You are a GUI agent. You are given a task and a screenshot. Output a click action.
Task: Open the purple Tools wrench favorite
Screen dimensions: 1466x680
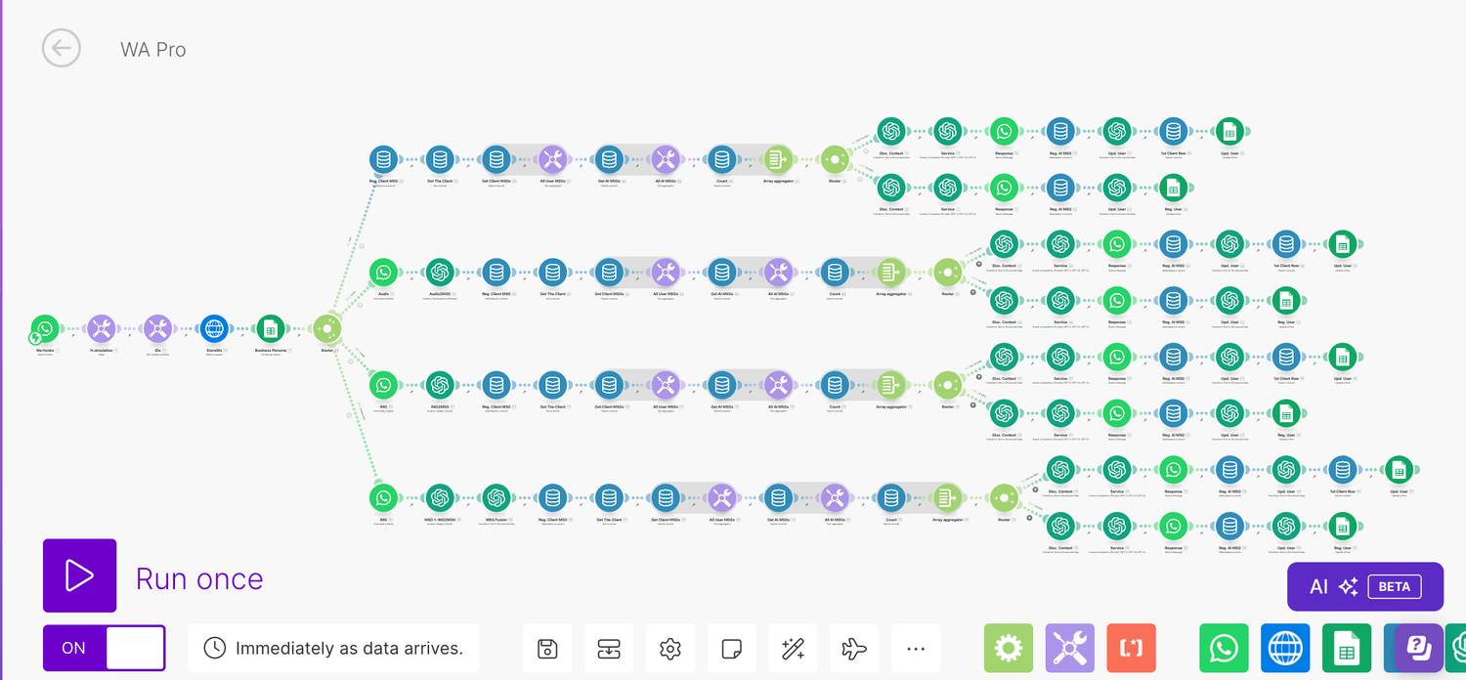(1070, 648)
